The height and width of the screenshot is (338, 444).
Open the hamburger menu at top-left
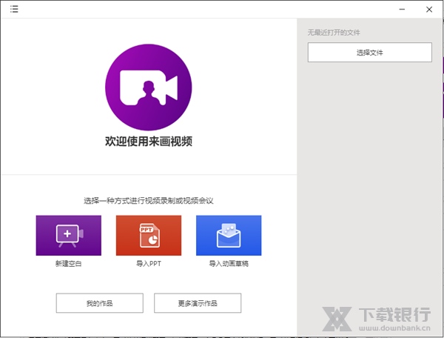[14, 10]
